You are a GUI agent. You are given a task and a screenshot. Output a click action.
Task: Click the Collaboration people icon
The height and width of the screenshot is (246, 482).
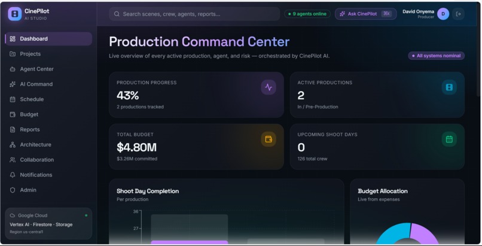(x=13, y=160)
